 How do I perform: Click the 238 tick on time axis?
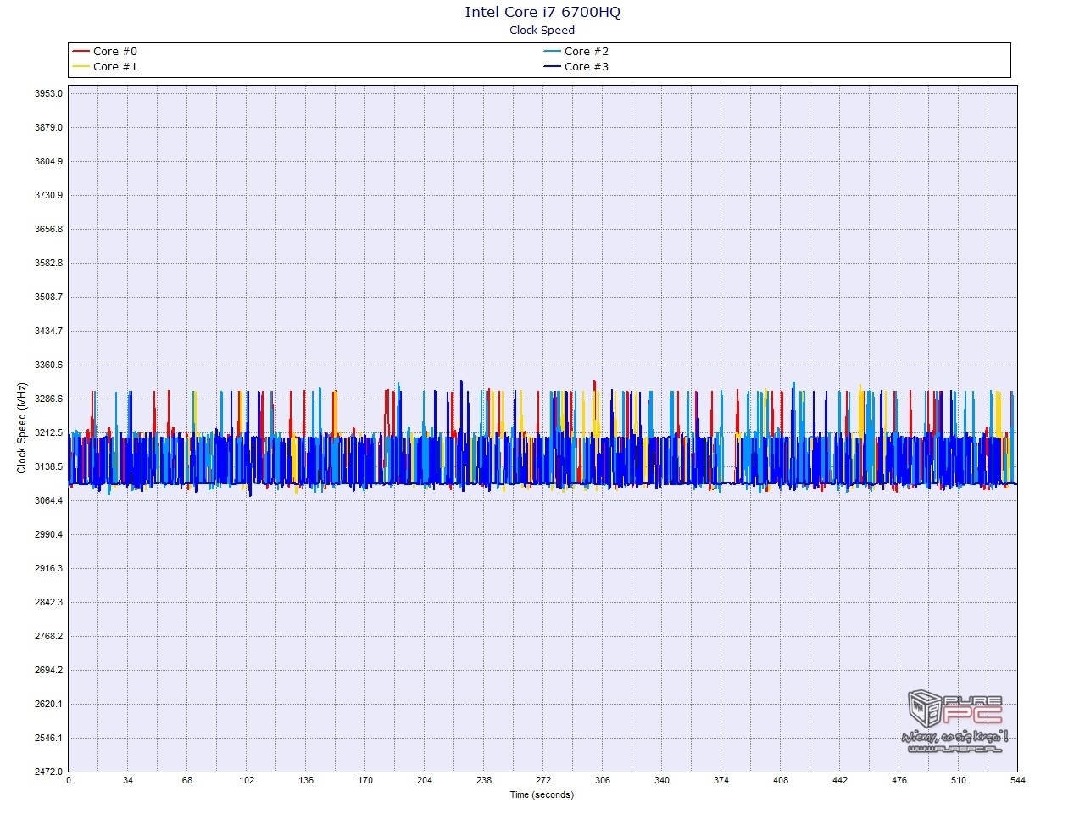click(484, 781)
